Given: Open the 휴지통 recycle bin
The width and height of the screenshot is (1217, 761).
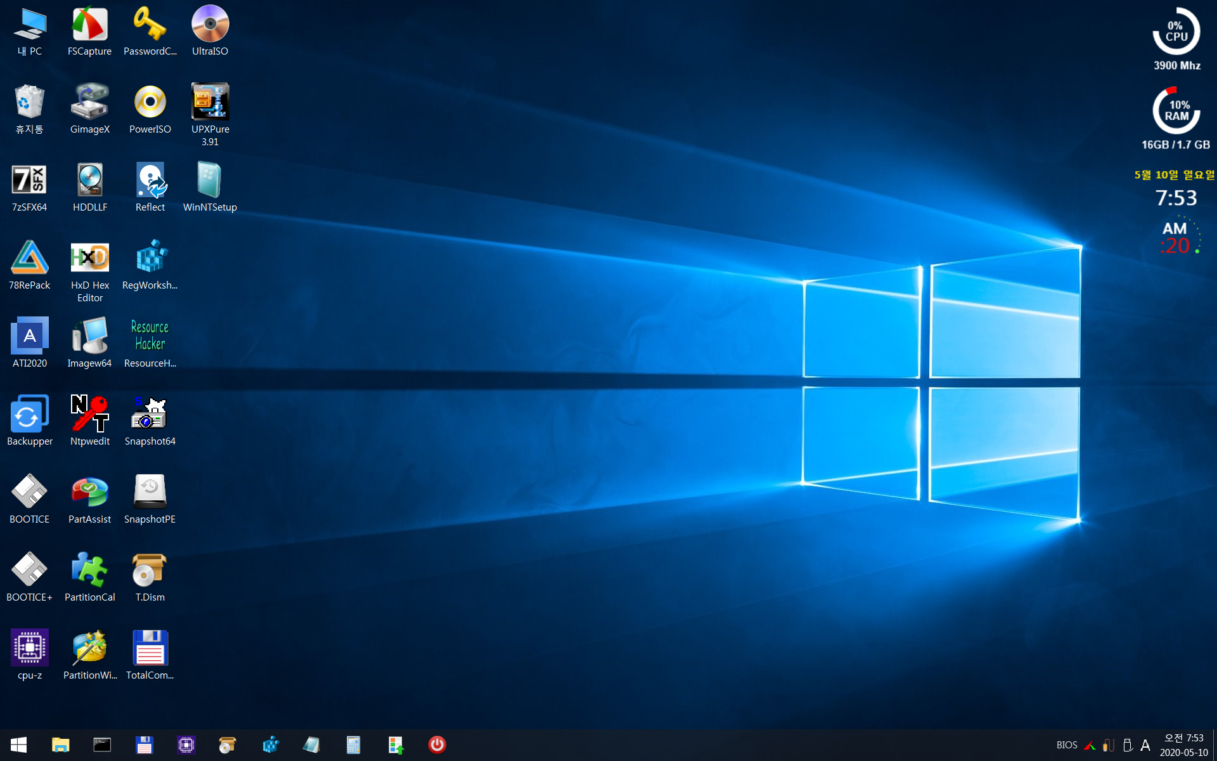Looking at the screenshot, I should pyautogui.click(x=30, y=110).
